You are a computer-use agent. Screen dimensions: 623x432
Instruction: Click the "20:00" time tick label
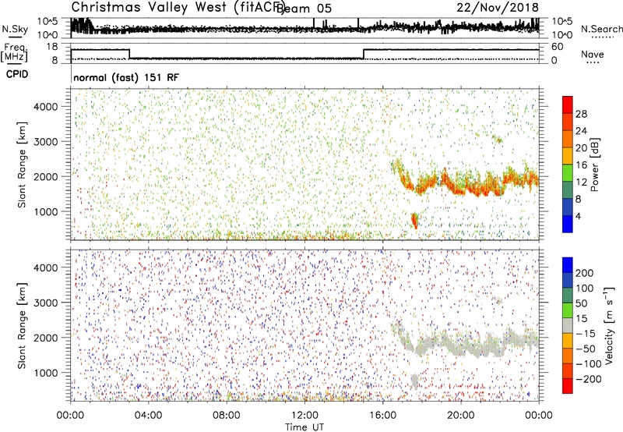click(460, 416)
